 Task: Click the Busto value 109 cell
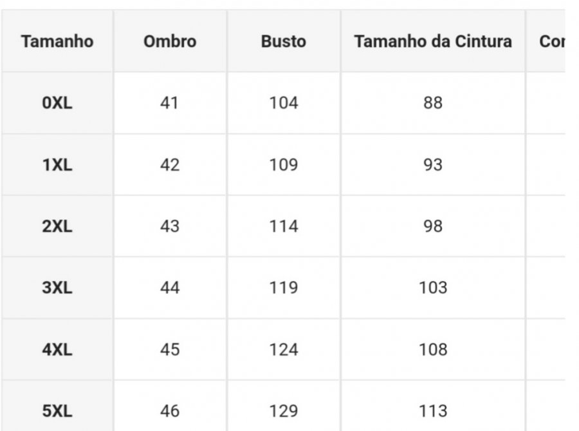[284, 164]
